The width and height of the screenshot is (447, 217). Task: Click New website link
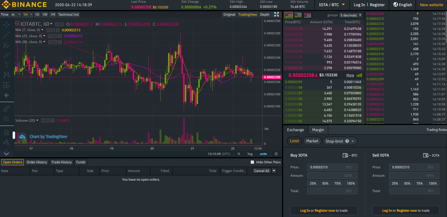[431, 5]
